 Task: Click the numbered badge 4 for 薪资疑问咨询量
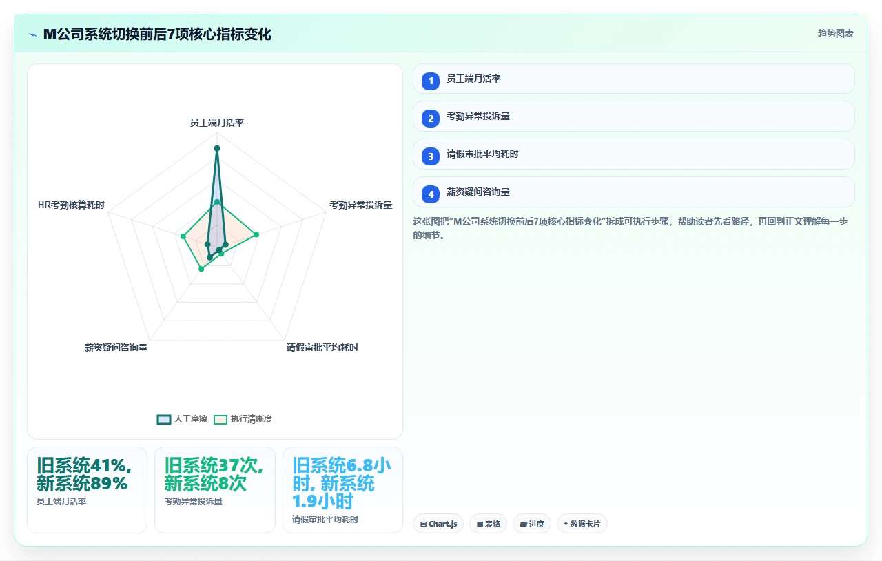431,194
